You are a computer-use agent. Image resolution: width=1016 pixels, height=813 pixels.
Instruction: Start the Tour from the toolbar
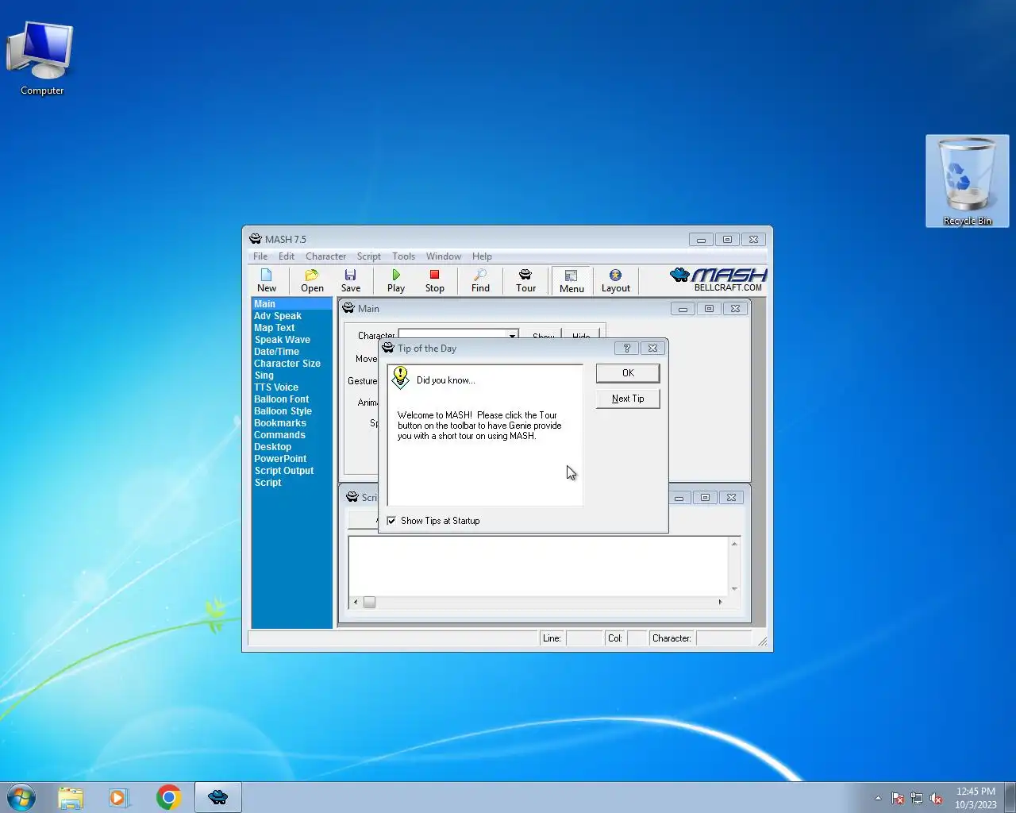tap(525, 280)
